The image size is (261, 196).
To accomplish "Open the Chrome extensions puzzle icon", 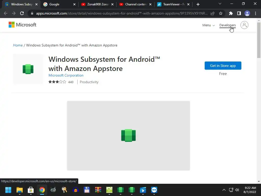I will click(x=231, y=13).
